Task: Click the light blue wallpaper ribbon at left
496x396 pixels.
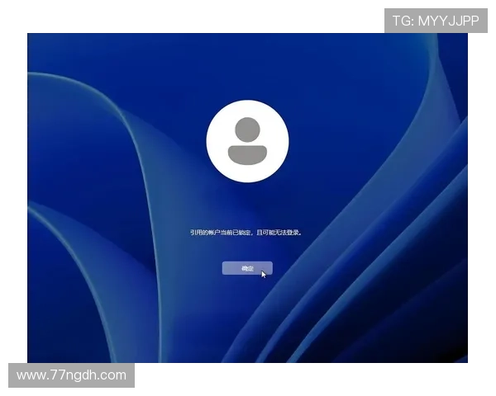Action: click(x=124, y=165)
